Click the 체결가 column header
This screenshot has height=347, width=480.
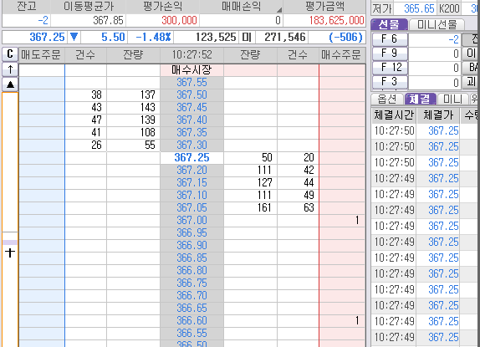click(438, 115)
